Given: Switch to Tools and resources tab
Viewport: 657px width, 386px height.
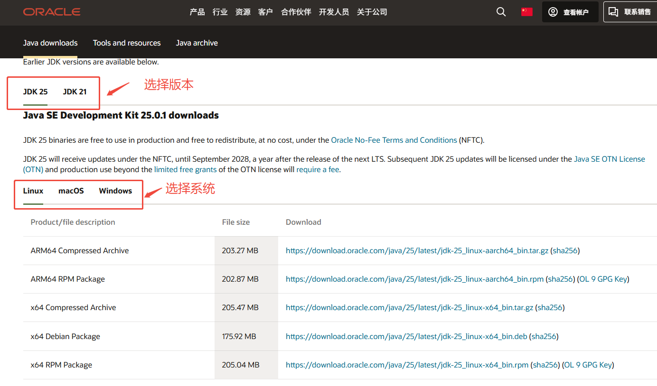Looking at the screenshot, I should pos(127,43).
